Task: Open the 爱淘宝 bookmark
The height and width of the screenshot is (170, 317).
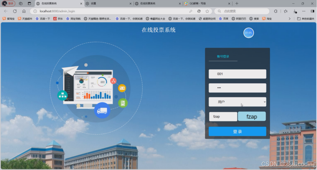Action: tap(9, 18)
